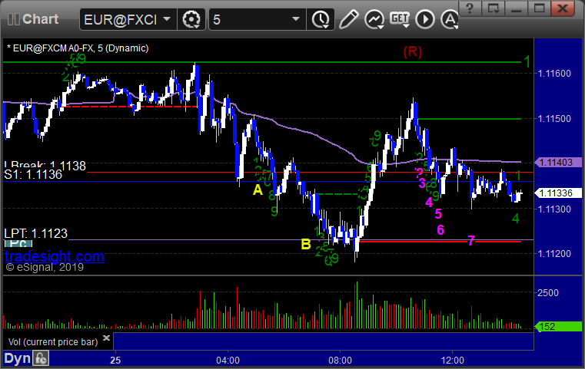Click the 1.11600 price axis label
585x369 pixels.
[554, 74]
